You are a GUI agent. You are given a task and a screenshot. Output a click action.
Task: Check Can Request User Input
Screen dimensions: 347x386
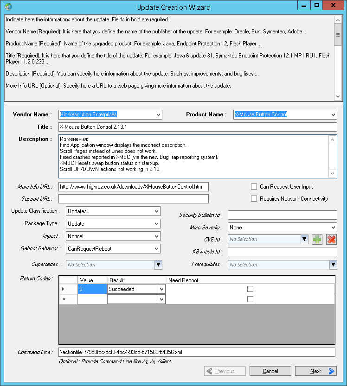tap(254, 187)
